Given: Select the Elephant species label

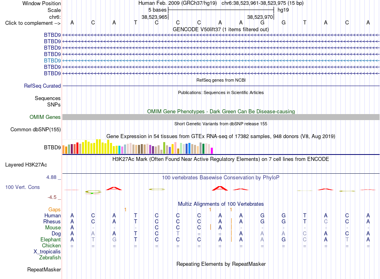Looking at the screenshot, I should click(51, 239).
